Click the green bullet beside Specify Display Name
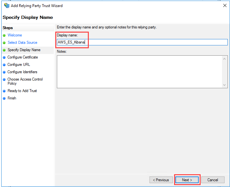Screen dimensions: 230x187 (4, 50)
